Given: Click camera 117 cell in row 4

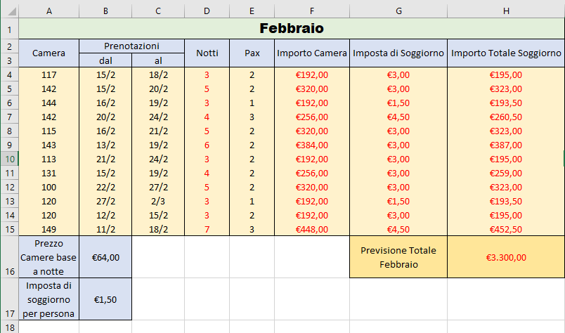Looking at the screenshot, I should [x=48, y=74].
